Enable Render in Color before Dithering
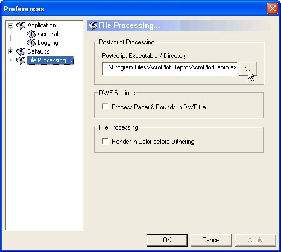The image size is (281, 252). click(x=105, y=141)
